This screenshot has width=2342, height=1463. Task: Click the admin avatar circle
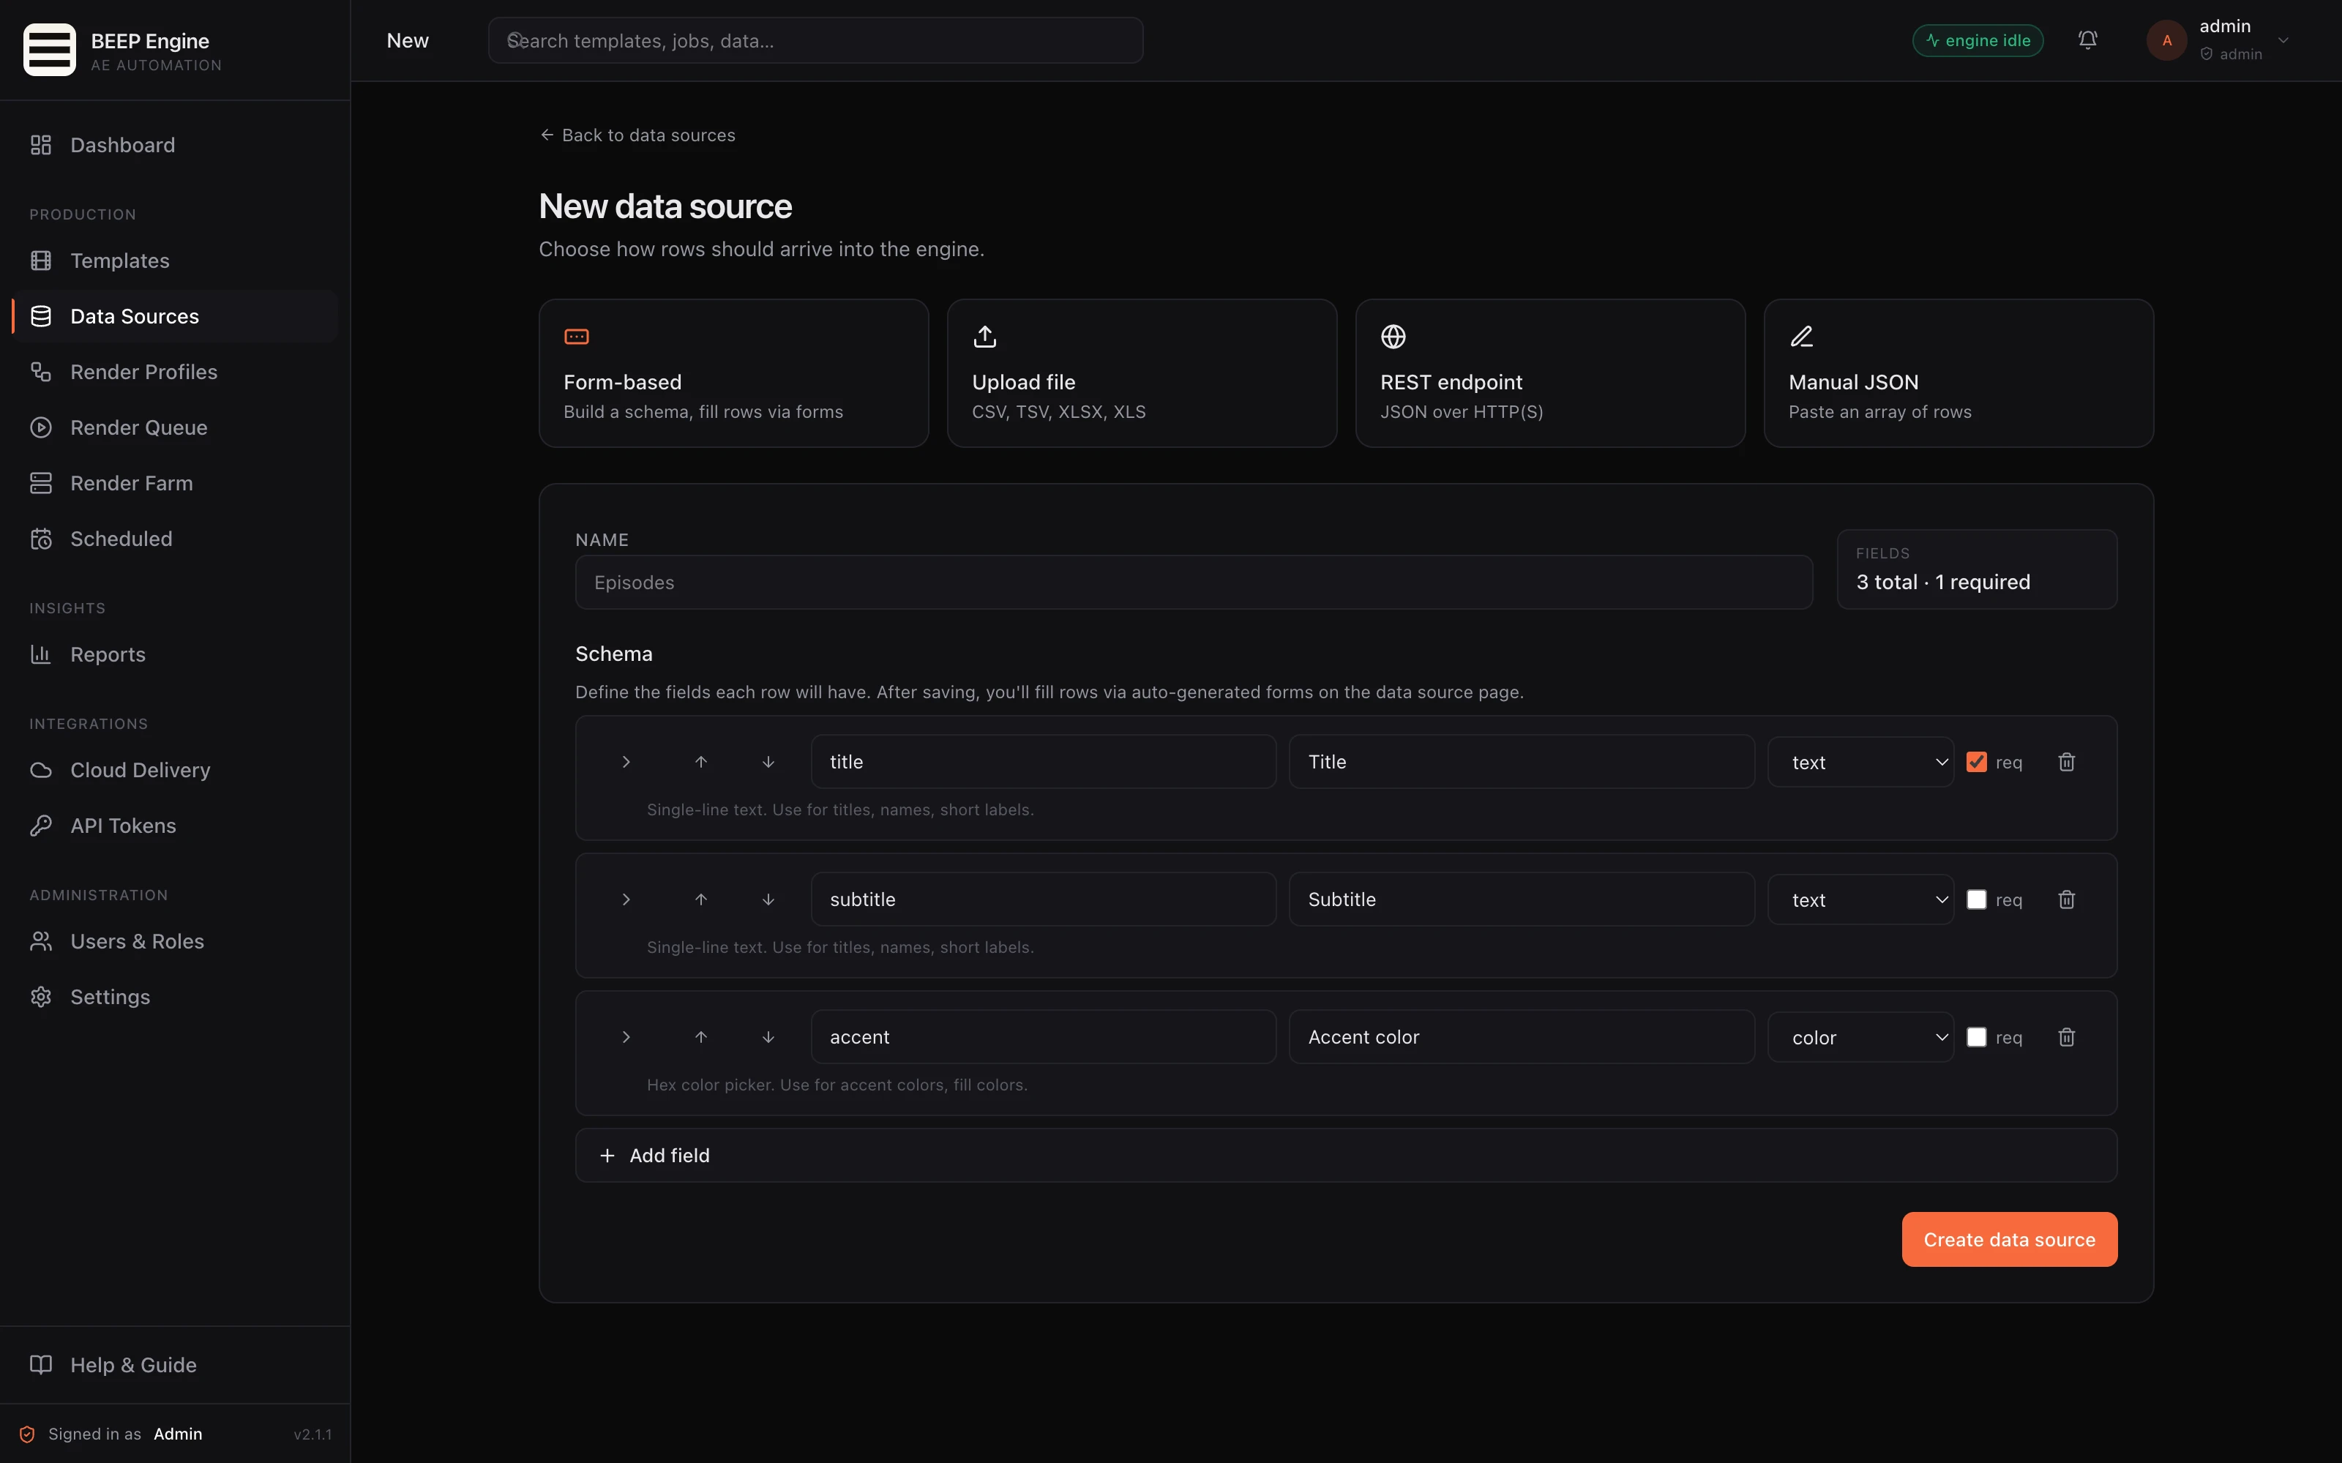2167,41
